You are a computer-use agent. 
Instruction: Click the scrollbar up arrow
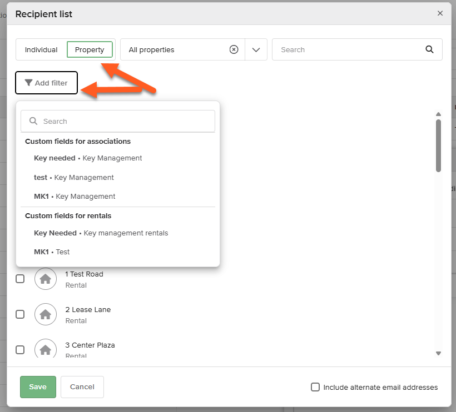tap(439, 114)
